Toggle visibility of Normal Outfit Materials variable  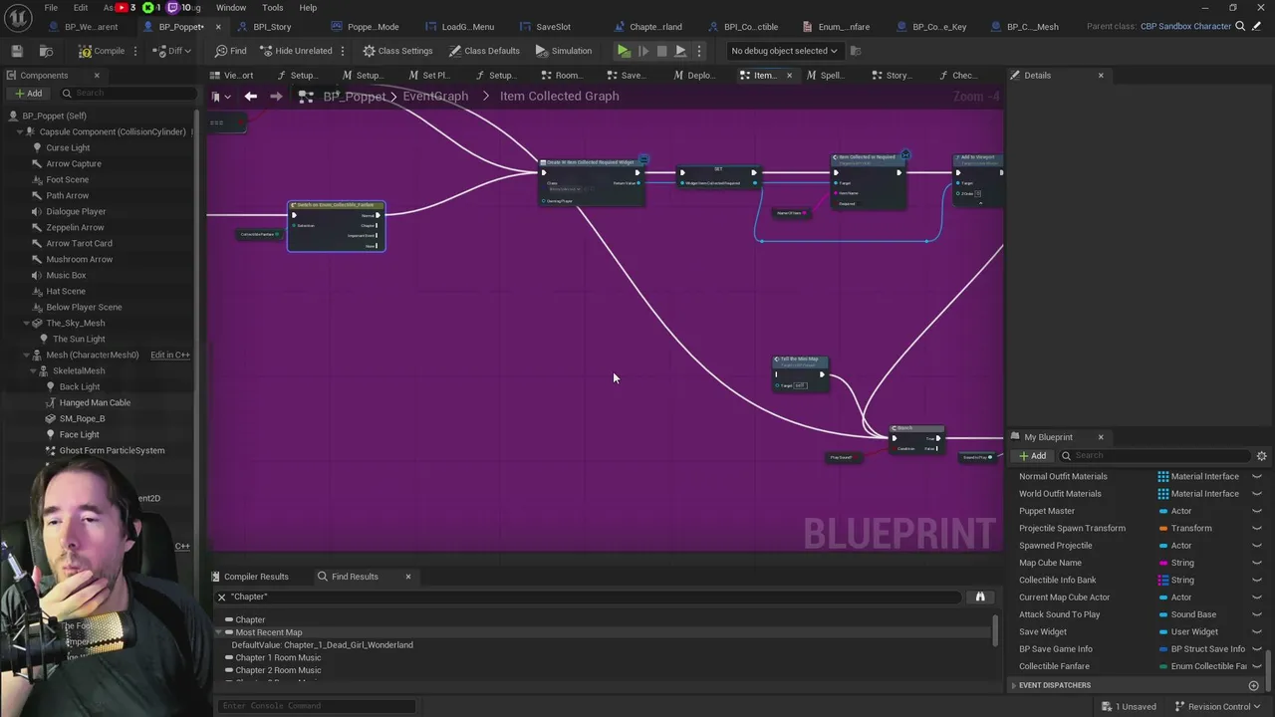pyautogui.click(x=1257, y=476)
